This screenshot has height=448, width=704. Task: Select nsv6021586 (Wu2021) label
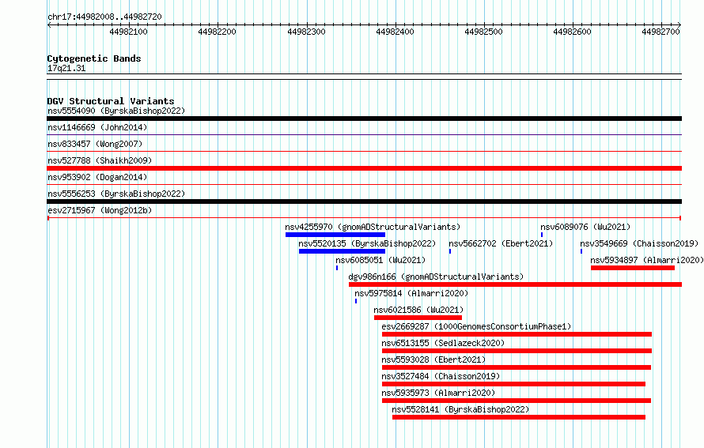pos(419,310)
